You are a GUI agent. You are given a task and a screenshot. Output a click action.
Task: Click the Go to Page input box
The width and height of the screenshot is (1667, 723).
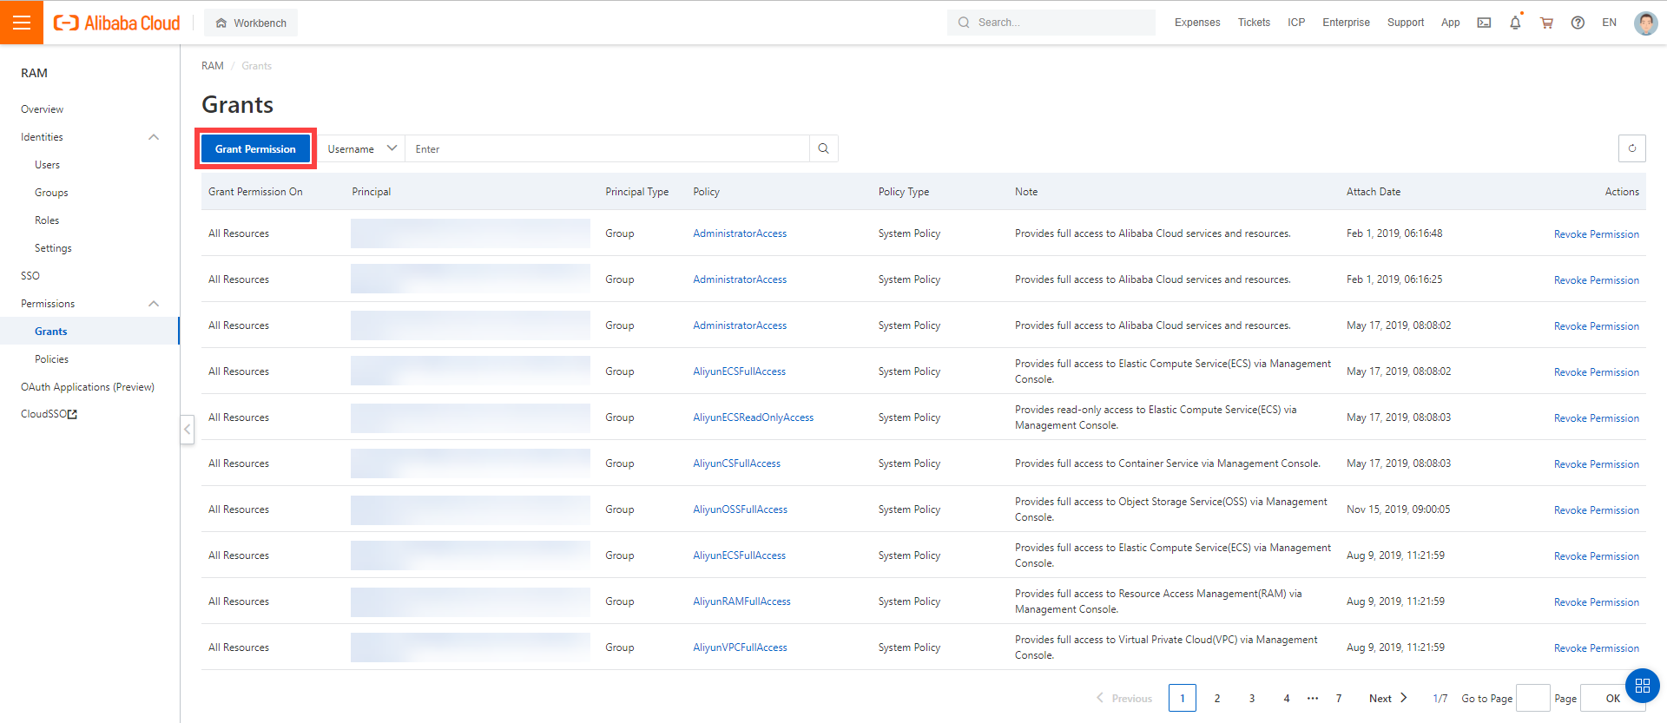[1532, 698]
